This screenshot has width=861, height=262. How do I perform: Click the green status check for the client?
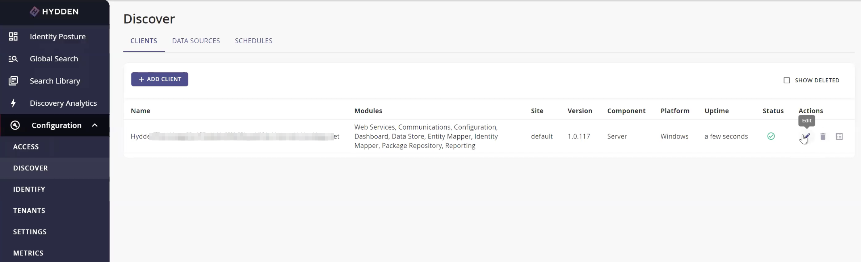coord(771,136)
